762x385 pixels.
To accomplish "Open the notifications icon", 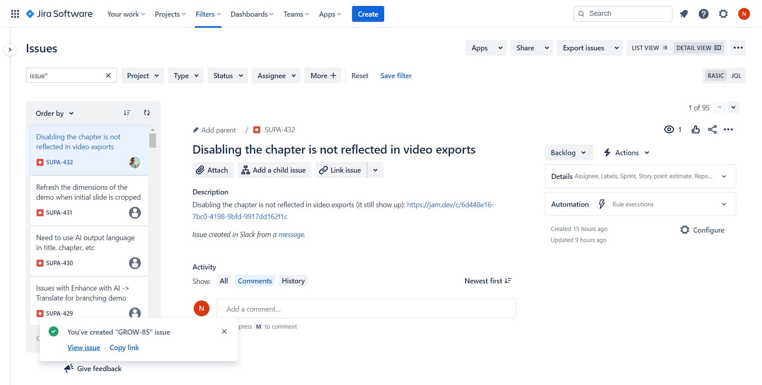I will click(683, 14).
